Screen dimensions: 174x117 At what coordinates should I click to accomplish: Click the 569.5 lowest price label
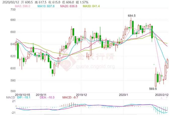153,89
